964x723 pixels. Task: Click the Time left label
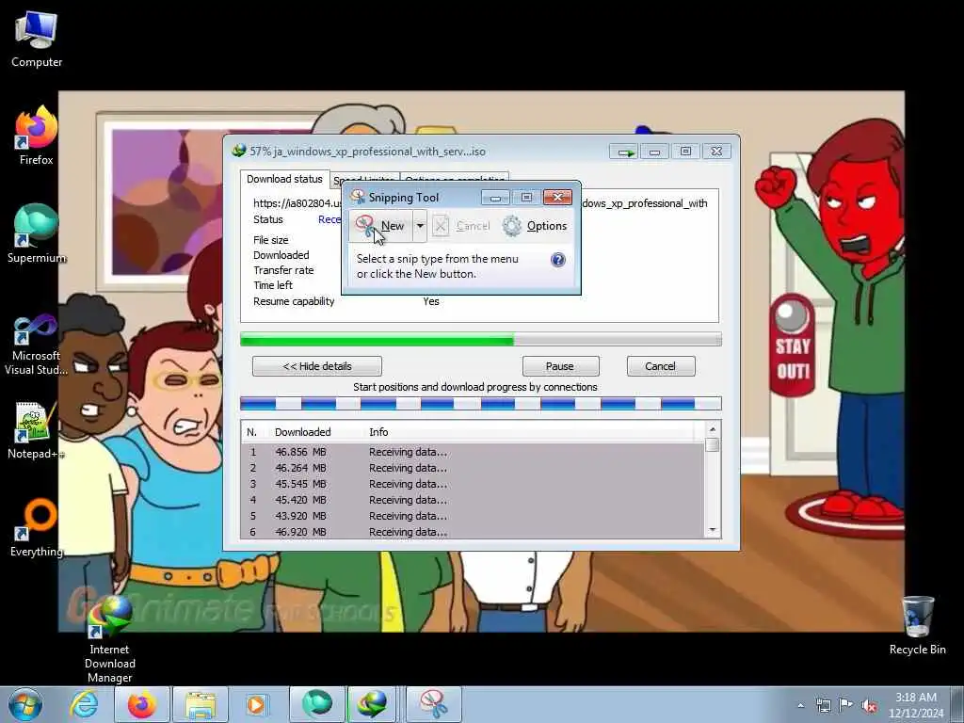273,285
